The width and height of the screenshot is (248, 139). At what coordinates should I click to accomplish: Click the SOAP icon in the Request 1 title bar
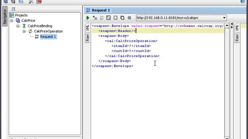tap(88, 10)
